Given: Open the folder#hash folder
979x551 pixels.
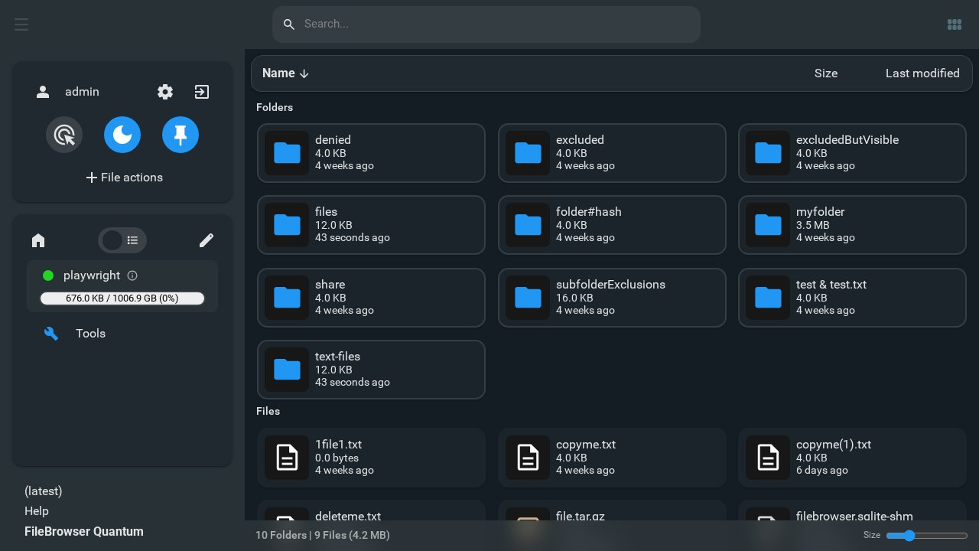Looking at the screenshot, I should point(612,225).
